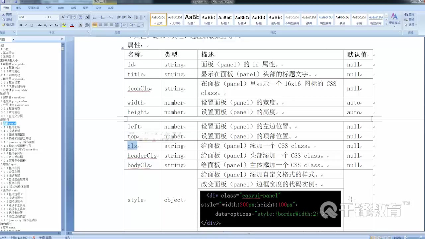425x239 pixels.
Task: Click the Format Painter button
Action: (8, 25)
